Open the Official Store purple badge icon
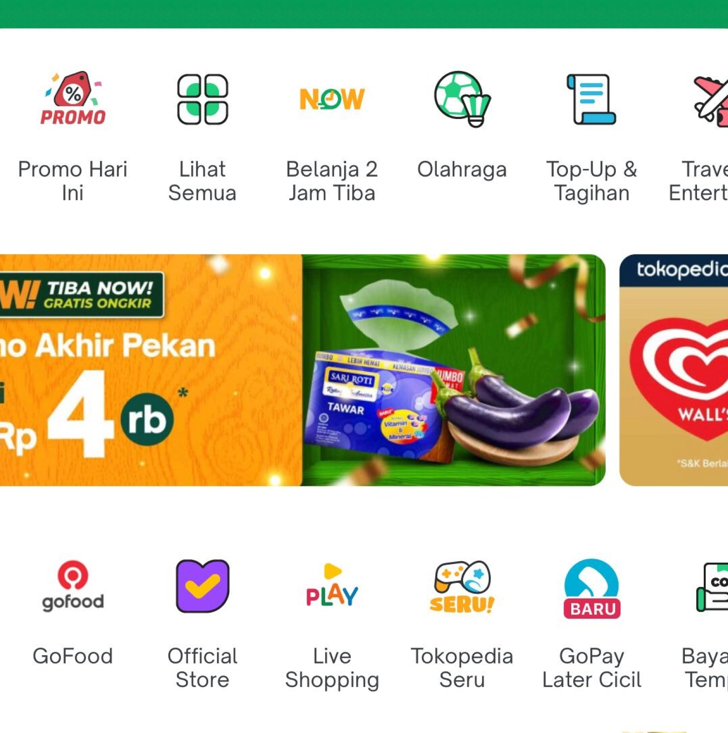This screenshot has height=733, width=728. pyautogui.click(x=202, y=586)
